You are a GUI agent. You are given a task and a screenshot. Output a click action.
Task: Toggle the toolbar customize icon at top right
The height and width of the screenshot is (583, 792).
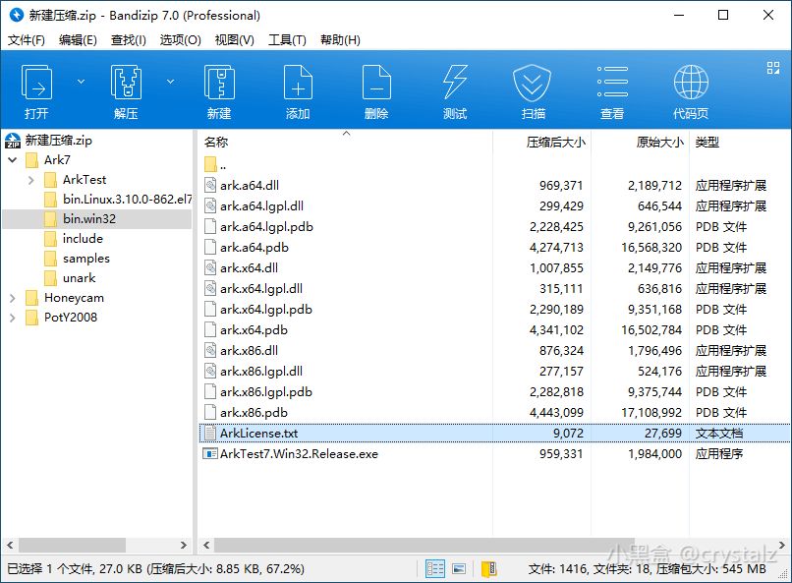[x=773, y=68]
